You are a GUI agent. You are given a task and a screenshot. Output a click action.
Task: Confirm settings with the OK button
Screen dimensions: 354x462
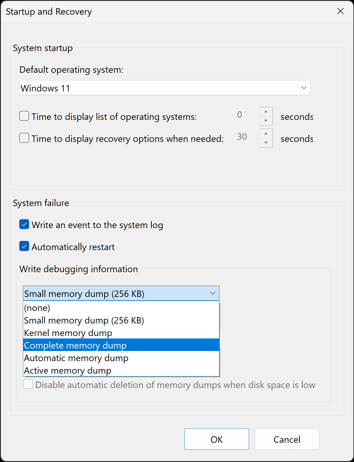(x=217, y=439)
